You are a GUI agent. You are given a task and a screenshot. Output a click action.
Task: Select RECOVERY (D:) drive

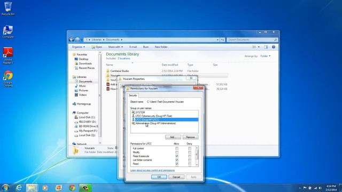point(85,122)
